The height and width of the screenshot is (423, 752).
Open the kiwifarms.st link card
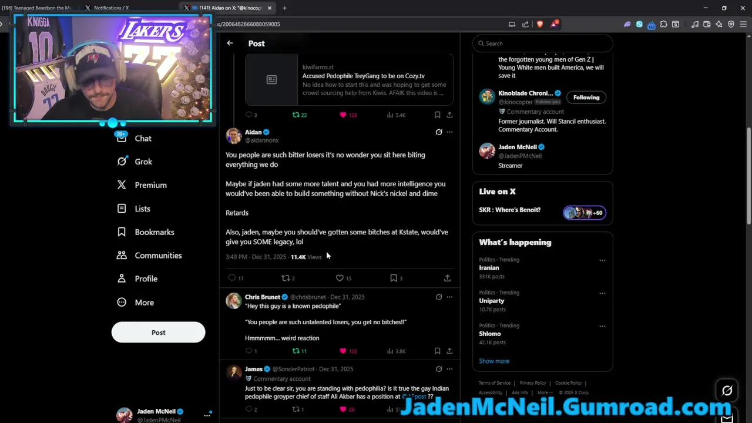[x=349, y=80]
